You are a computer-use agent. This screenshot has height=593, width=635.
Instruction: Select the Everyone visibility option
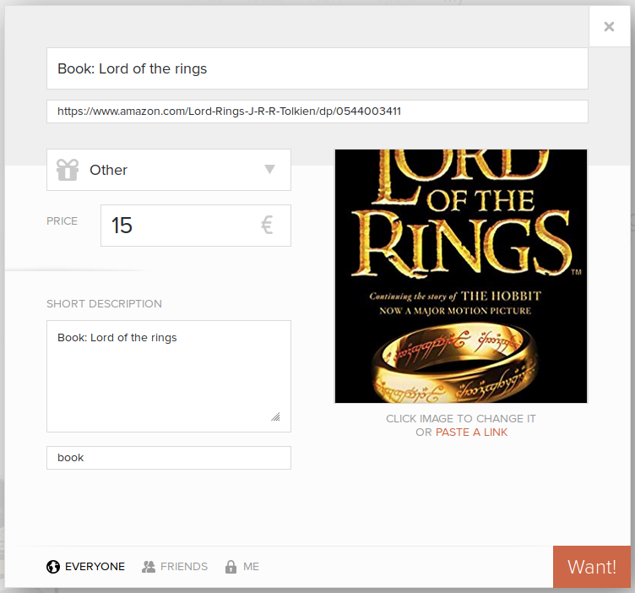coord(95,567)
